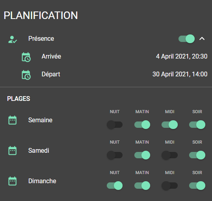Click the Samedi calendar icon
212x201 pixels.
pos(13,150)
